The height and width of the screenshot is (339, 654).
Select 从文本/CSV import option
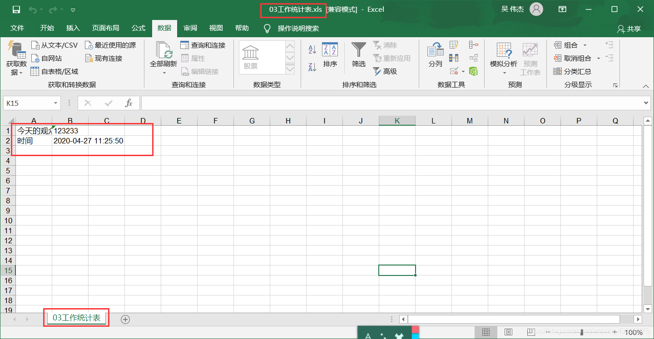tap(54, 45)
